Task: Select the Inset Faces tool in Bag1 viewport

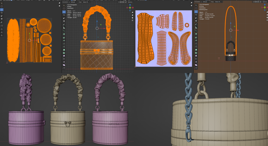Action: tap(64, 38)
